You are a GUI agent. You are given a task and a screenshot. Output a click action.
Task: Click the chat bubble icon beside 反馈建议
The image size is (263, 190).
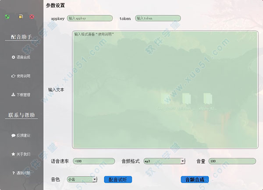click(13, 136)
